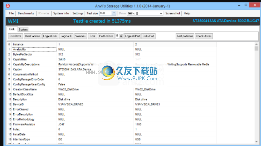Screen dimensions: 261x146
Task: Select the ConfigManagerUserConfig row label
Action: click(x=29, y=84)
